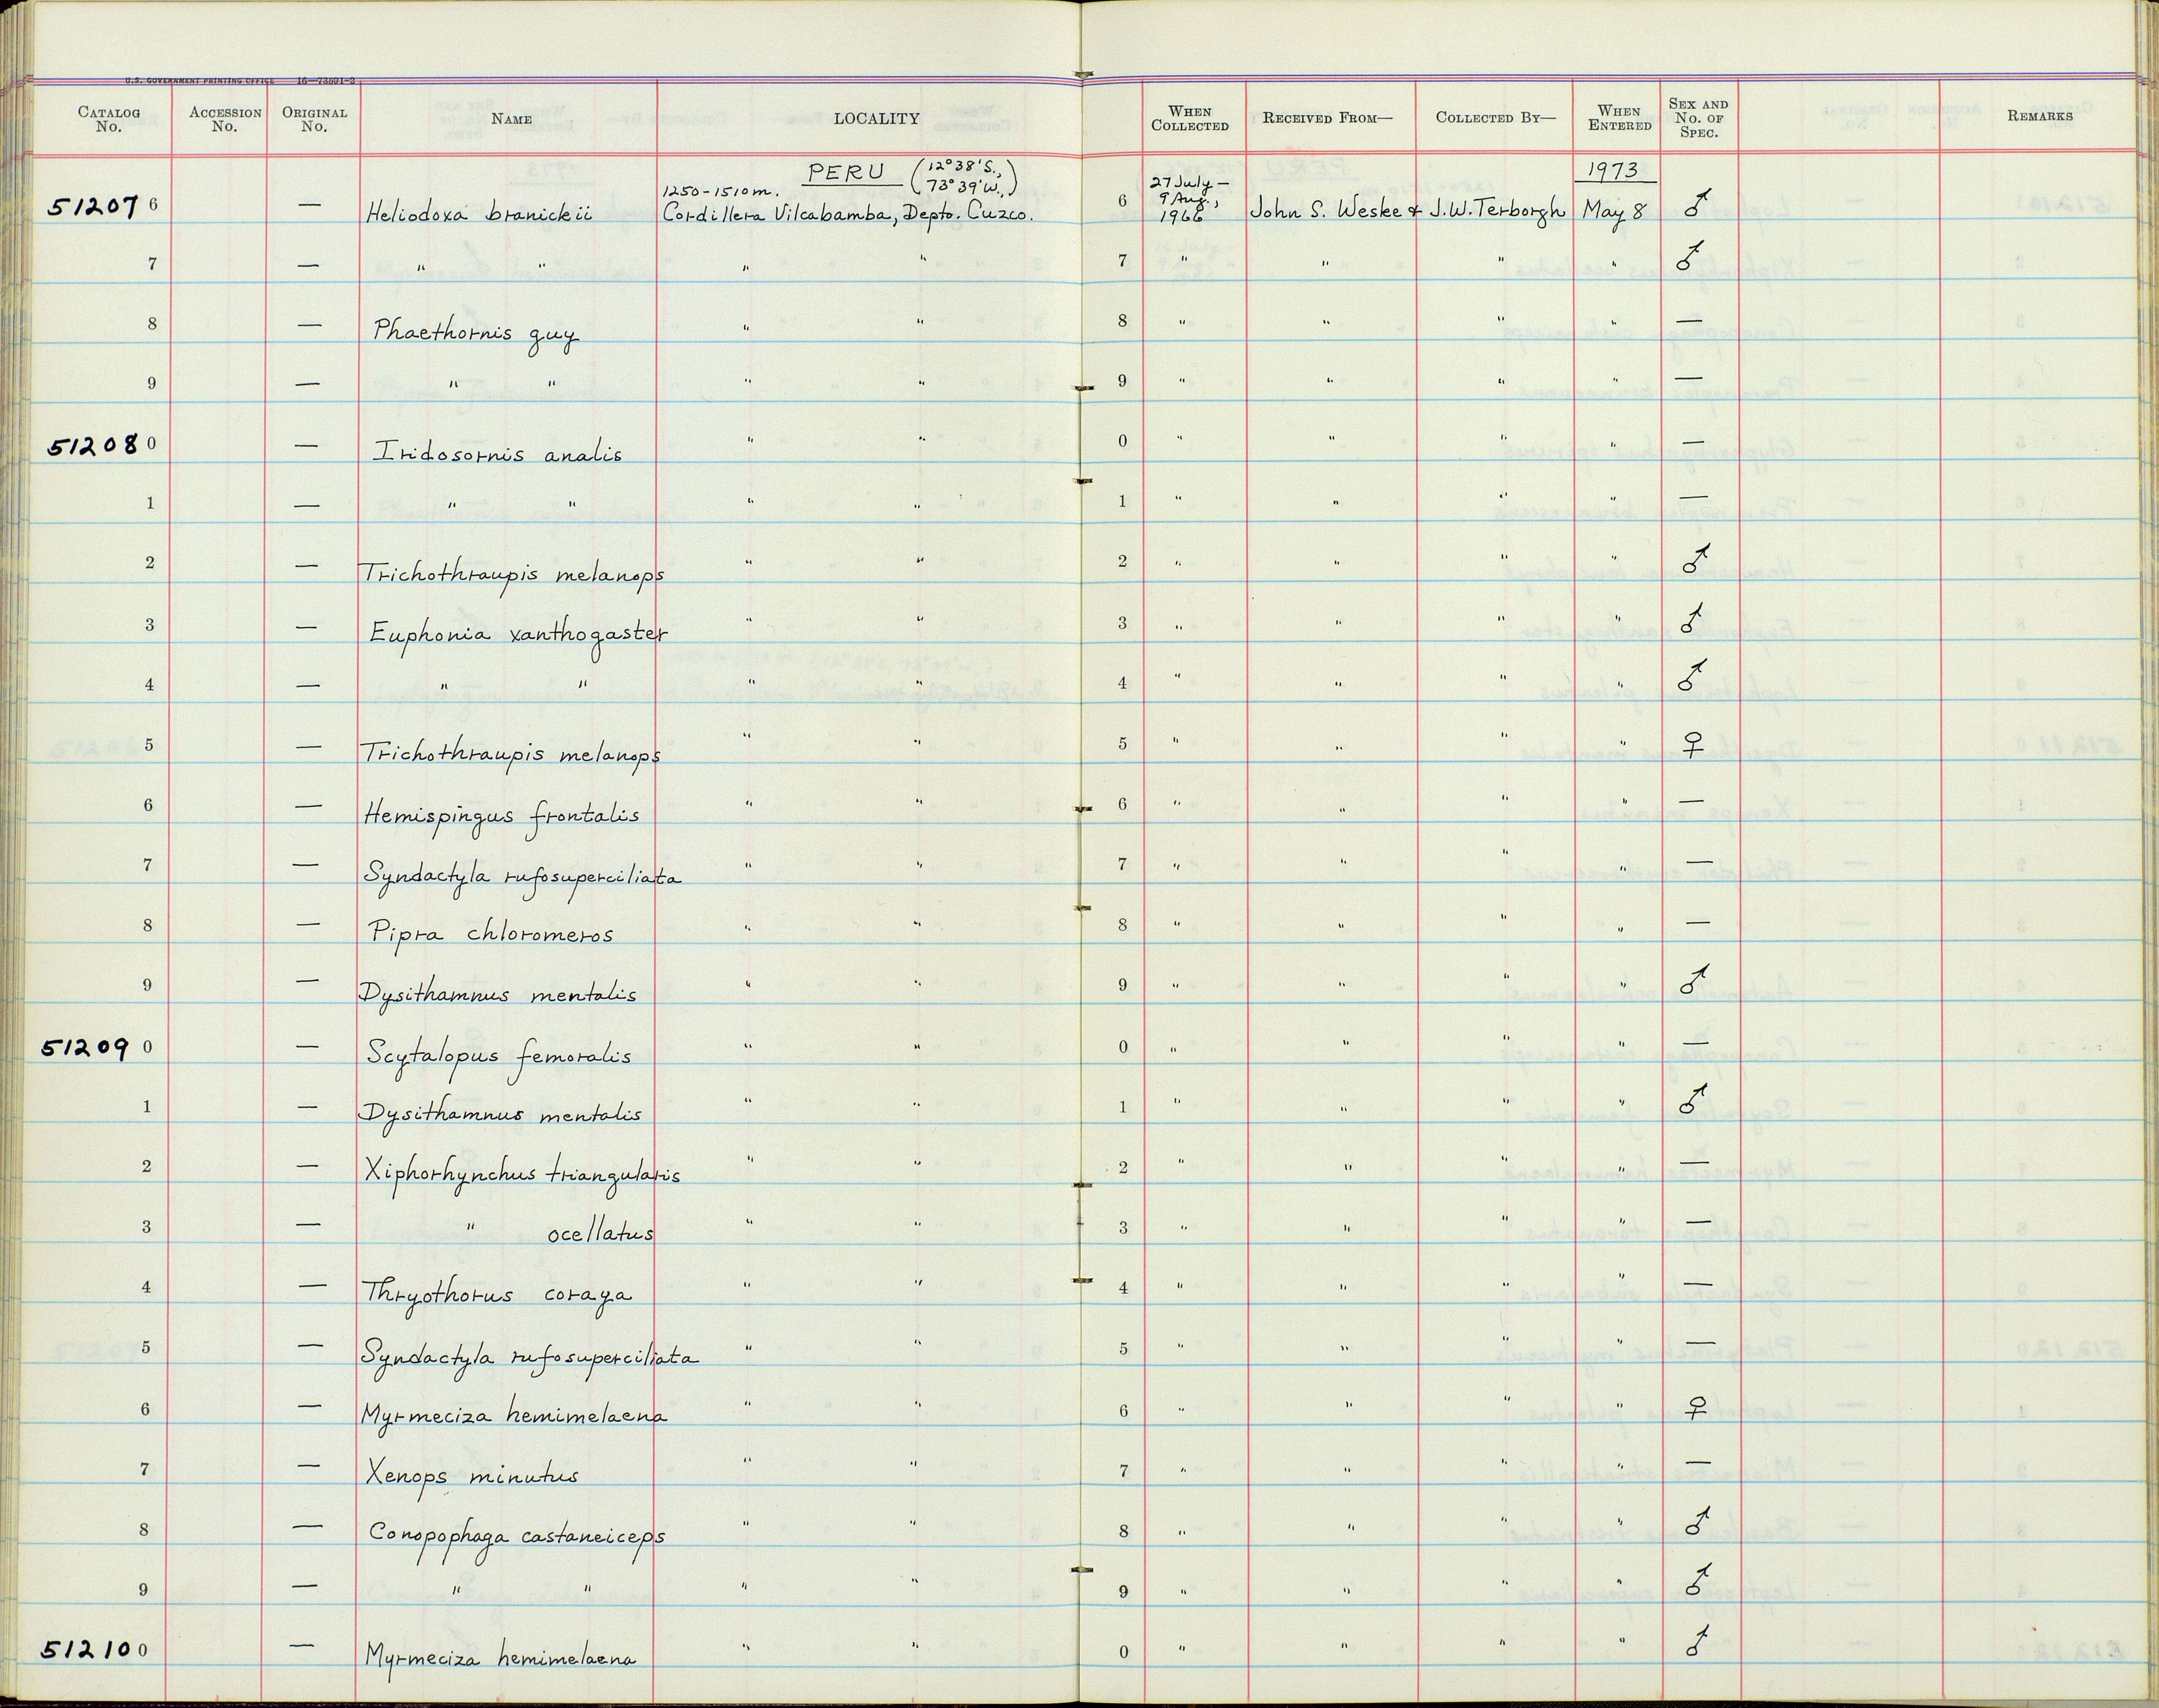Click 'Dysithamnus mentalis' in row 9
Screen dimensions: 2159x1708
[x=499, y=994]
